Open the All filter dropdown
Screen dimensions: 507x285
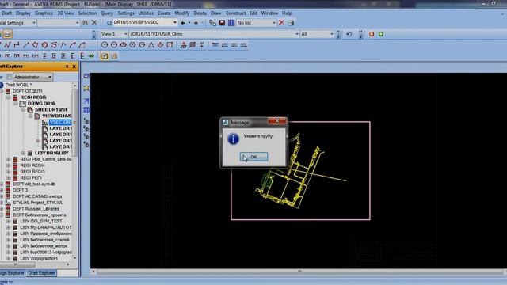point(331,34)
